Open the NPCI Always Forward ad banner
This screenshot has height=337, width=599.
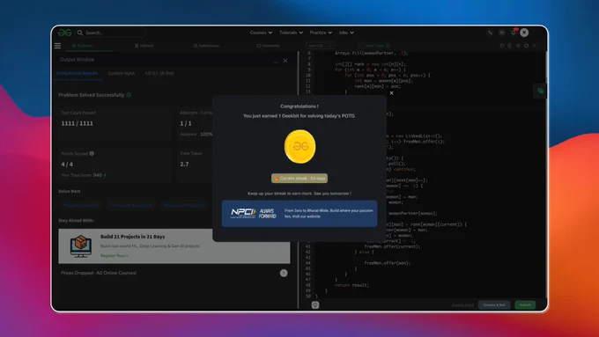click(299, 213)
